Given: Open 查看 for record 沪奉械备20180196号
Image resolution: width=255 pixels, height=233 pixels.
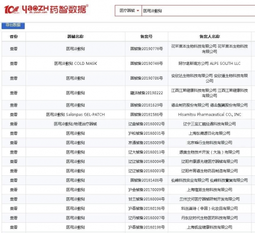Looking at the screenshot, I should [x=14, y=209].
